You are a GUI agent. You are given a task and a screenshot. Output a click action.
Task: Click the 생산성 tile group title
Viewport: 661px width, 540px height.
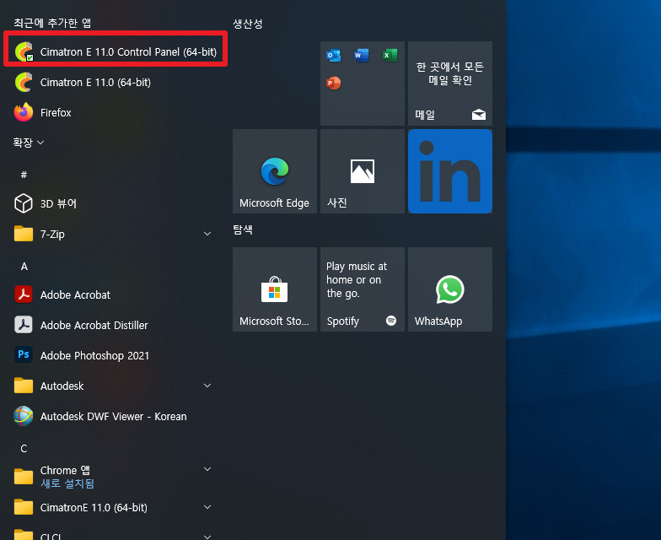tap(248, 24)
